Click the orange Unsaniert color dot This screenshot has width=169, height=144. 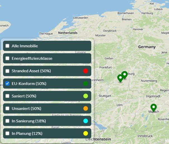click(85, 108)
